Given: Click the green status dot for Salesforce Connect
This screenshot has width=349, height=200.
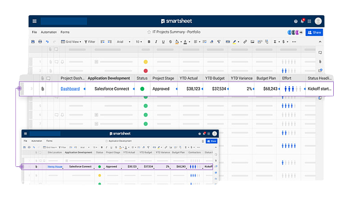Looking at the screenshot, I should (142, 89).
